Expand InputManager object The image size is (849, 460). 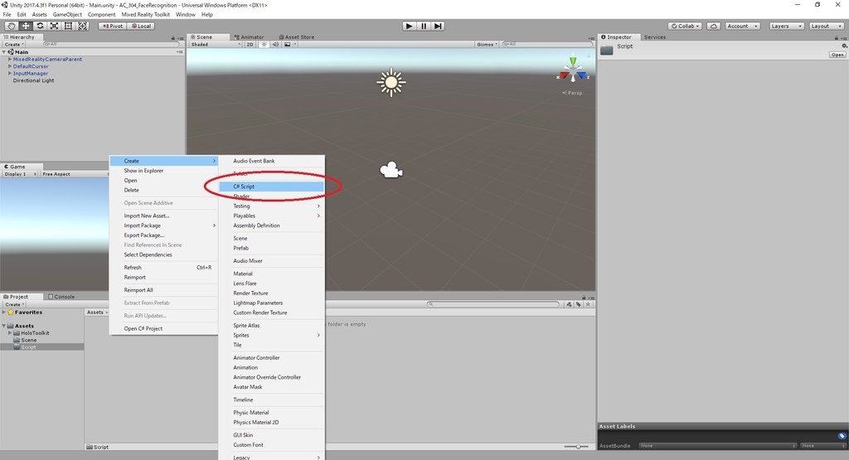(10, 73)
